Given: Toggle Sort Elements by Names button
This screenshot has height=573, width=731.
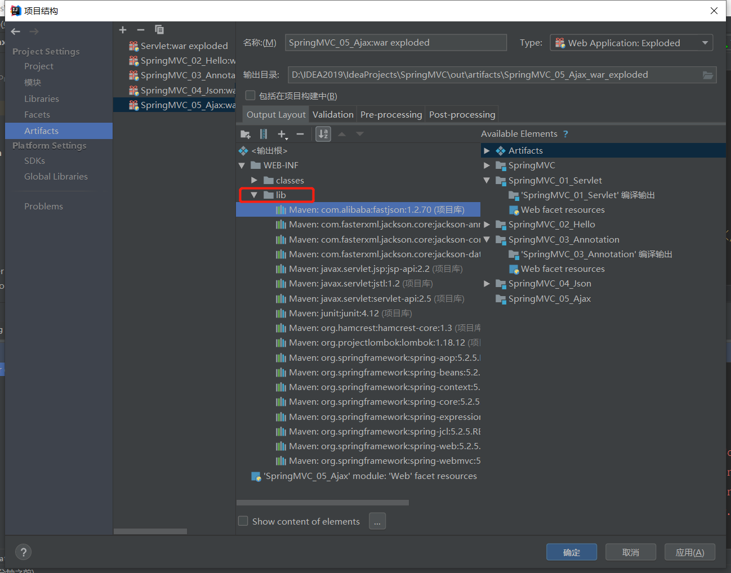Looking at the screenshot, I should coord(323,134).
